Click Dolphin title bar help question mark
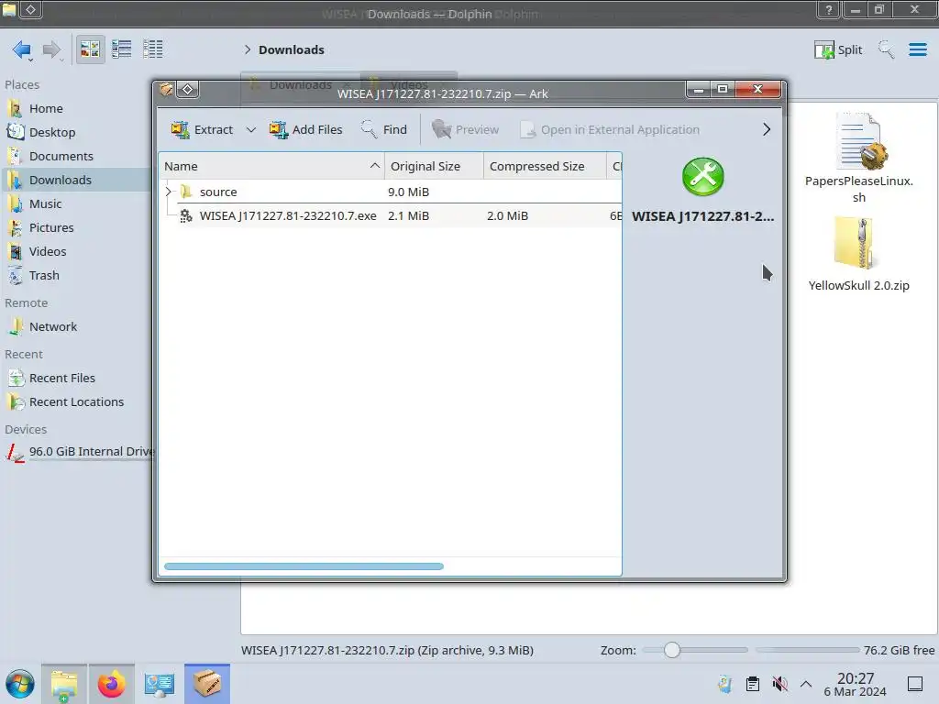 [829, 9]
